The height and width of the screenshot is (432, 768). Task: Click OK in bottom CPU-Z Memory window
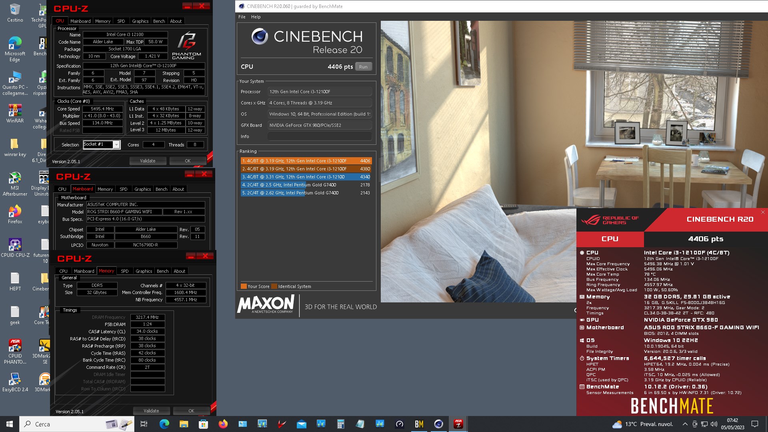point(191,411)
